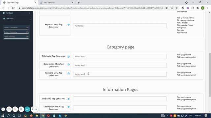Open Windows taskbar search

(x=8, y=116)
